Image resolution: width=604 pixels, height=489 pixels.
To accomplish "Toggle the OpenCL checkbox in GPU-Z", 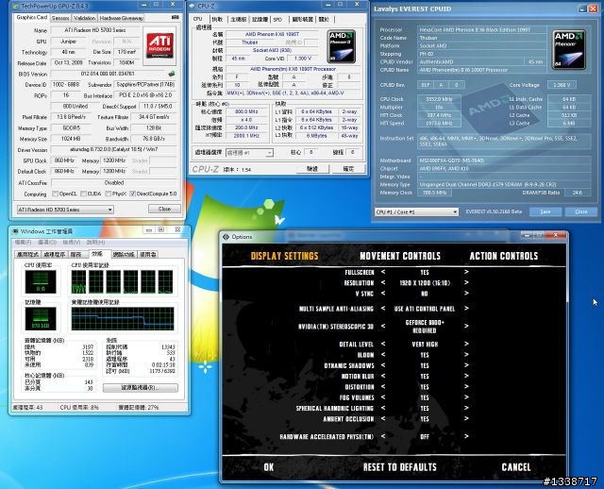I will click(55, 194).
